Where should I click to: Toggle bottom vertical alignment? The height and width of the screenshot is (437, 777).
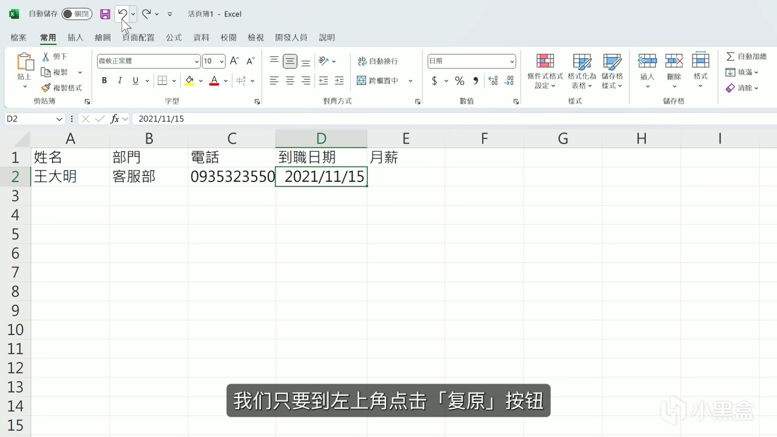point(306,61)
